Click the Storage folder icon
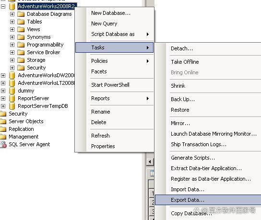This screenshot has width=261, height=220. pos(21,60)
